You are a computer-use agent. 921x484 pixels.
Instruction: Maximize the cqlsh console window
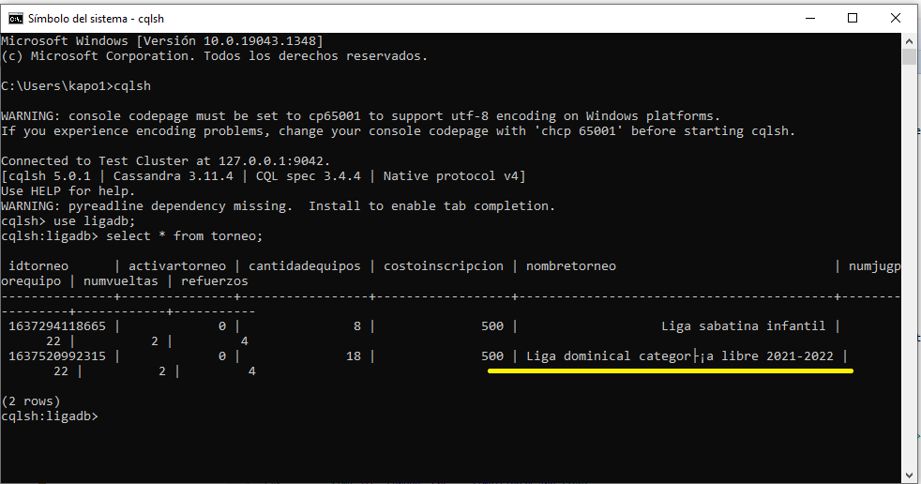coord(852,18)
